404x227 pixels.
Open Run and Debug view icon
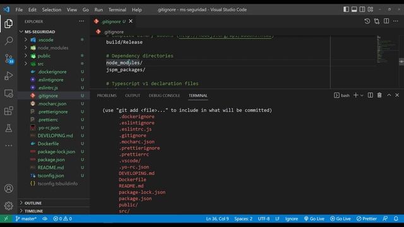pos(8,76)
